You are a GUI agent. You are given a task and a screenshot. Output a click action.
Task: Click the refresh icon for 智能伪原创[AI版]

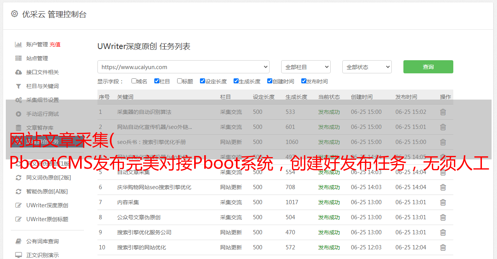(18, 191)
